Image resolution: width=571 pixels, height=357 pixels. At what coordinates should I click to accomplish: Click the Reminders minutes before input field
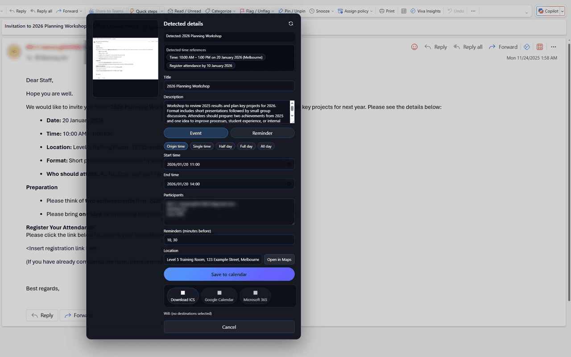pos(229,240)
